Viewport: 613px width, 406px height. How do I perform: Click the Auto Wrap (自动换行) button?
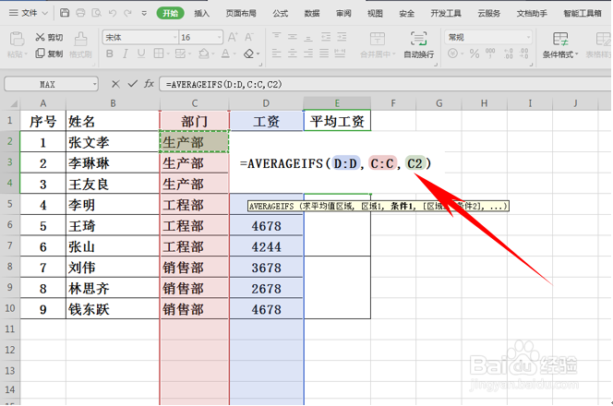click(x=419, y=45)
